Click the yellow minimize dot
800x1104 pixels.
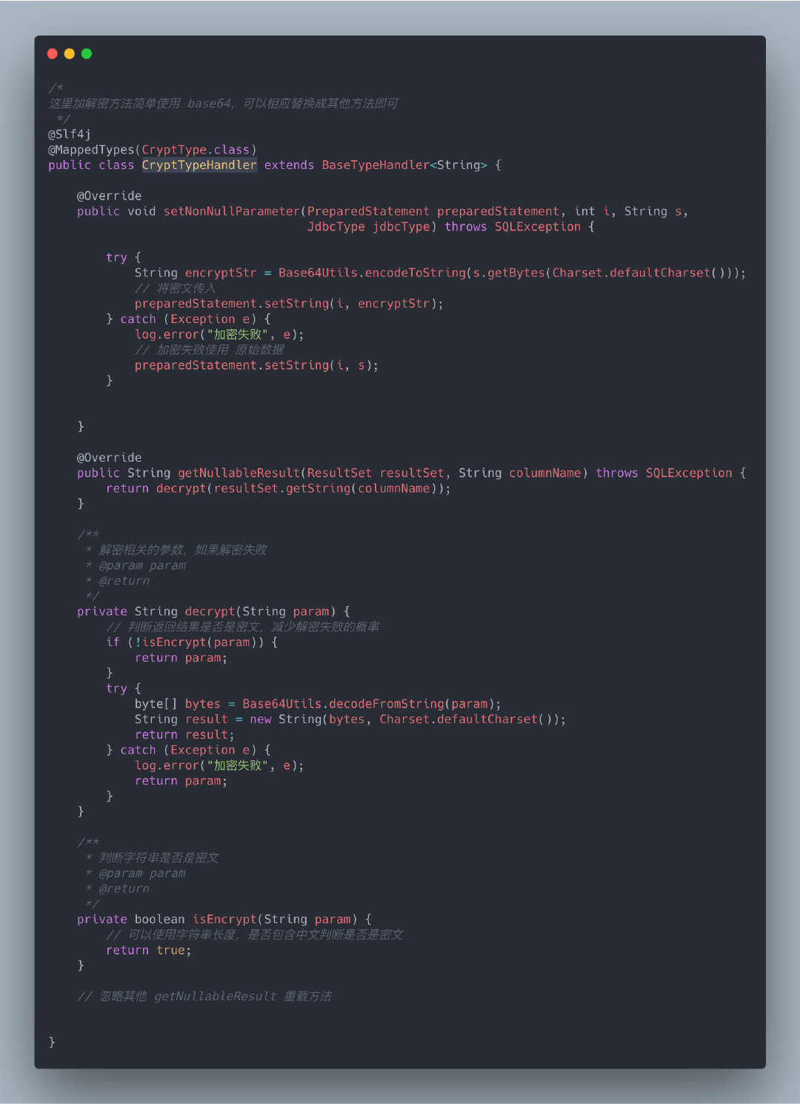70,53
